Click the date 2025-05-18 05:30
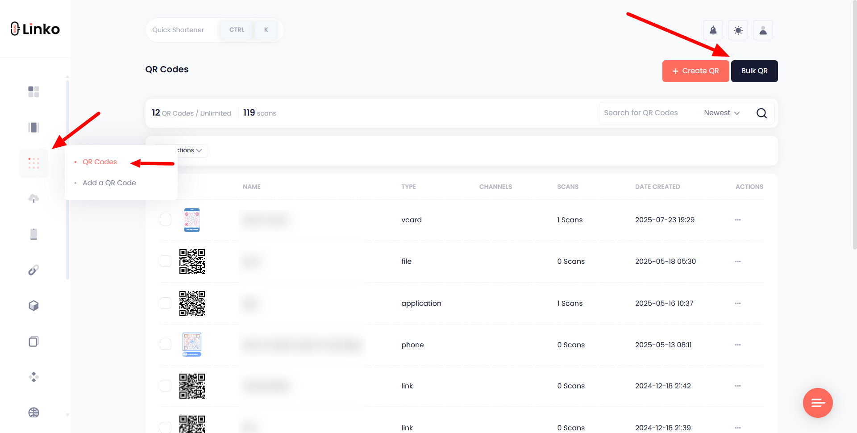The height and width of the screenshot is (433, 857). pos(666,261)
